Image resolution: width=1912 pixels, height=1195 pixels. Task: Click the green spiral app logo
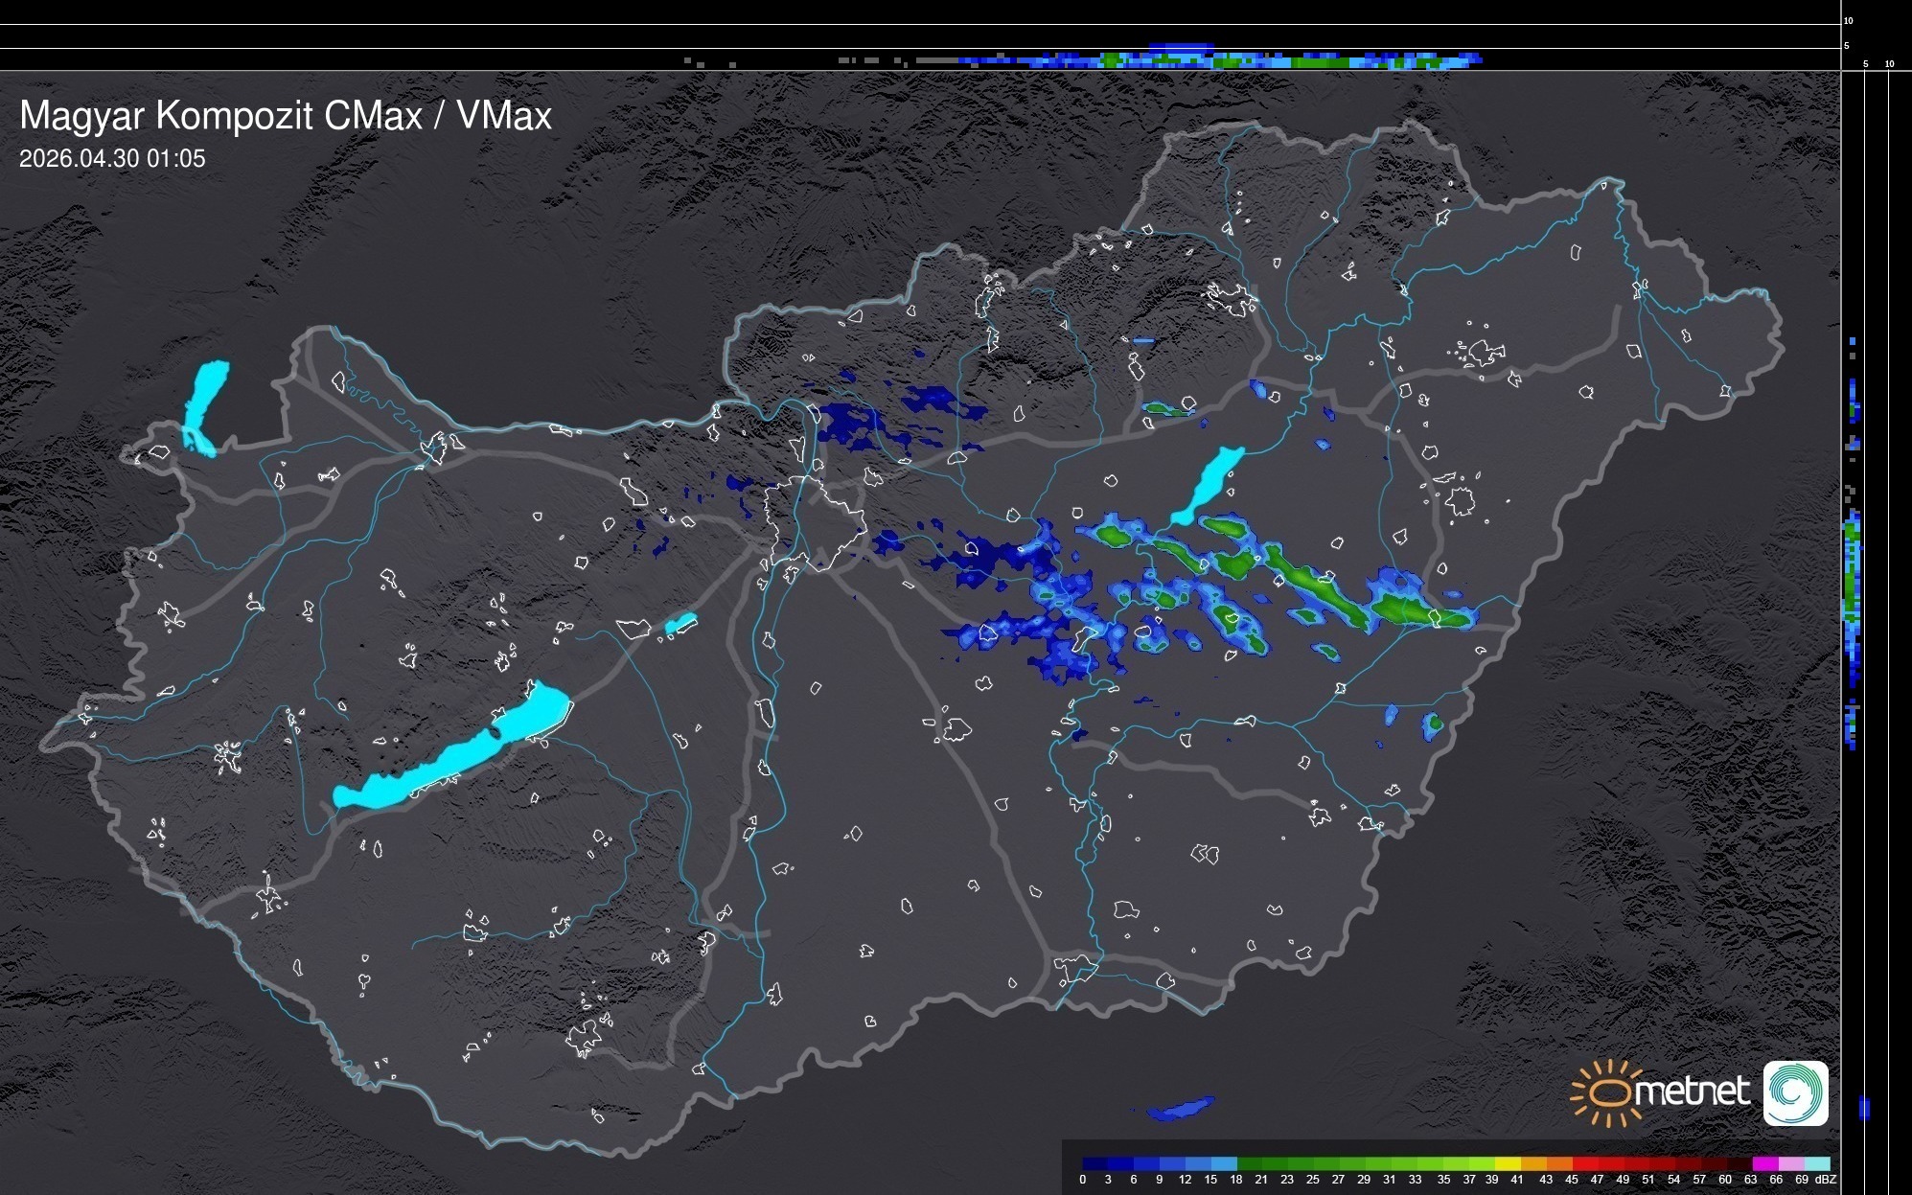click(x=1795, y=1092)
